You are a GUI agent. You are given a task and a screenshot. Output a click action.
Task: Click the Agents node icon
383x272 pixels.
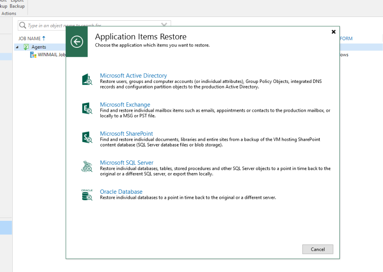click(26, 47)
